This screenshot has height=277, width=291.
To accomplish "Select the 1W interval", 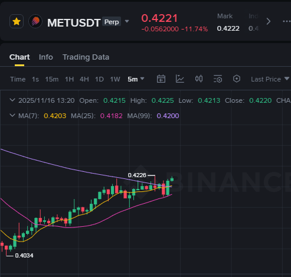I will 115,79.
